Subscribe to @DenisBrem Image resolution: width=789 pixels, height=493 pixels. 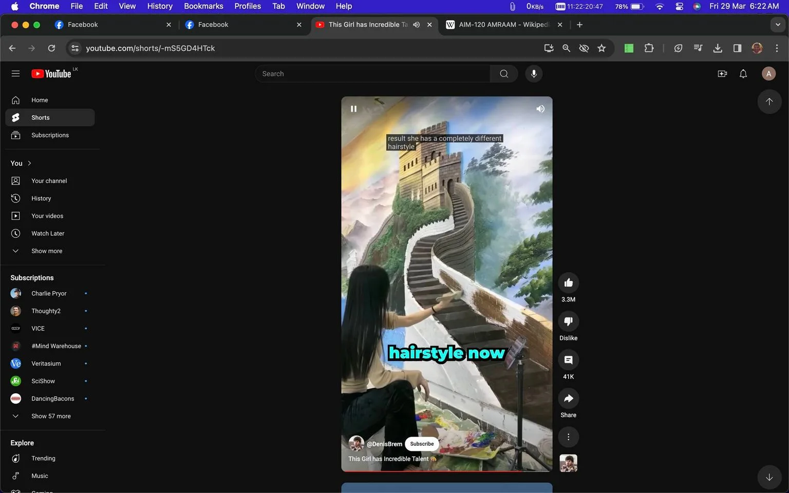pyautogui.click(x=422, y=444)
